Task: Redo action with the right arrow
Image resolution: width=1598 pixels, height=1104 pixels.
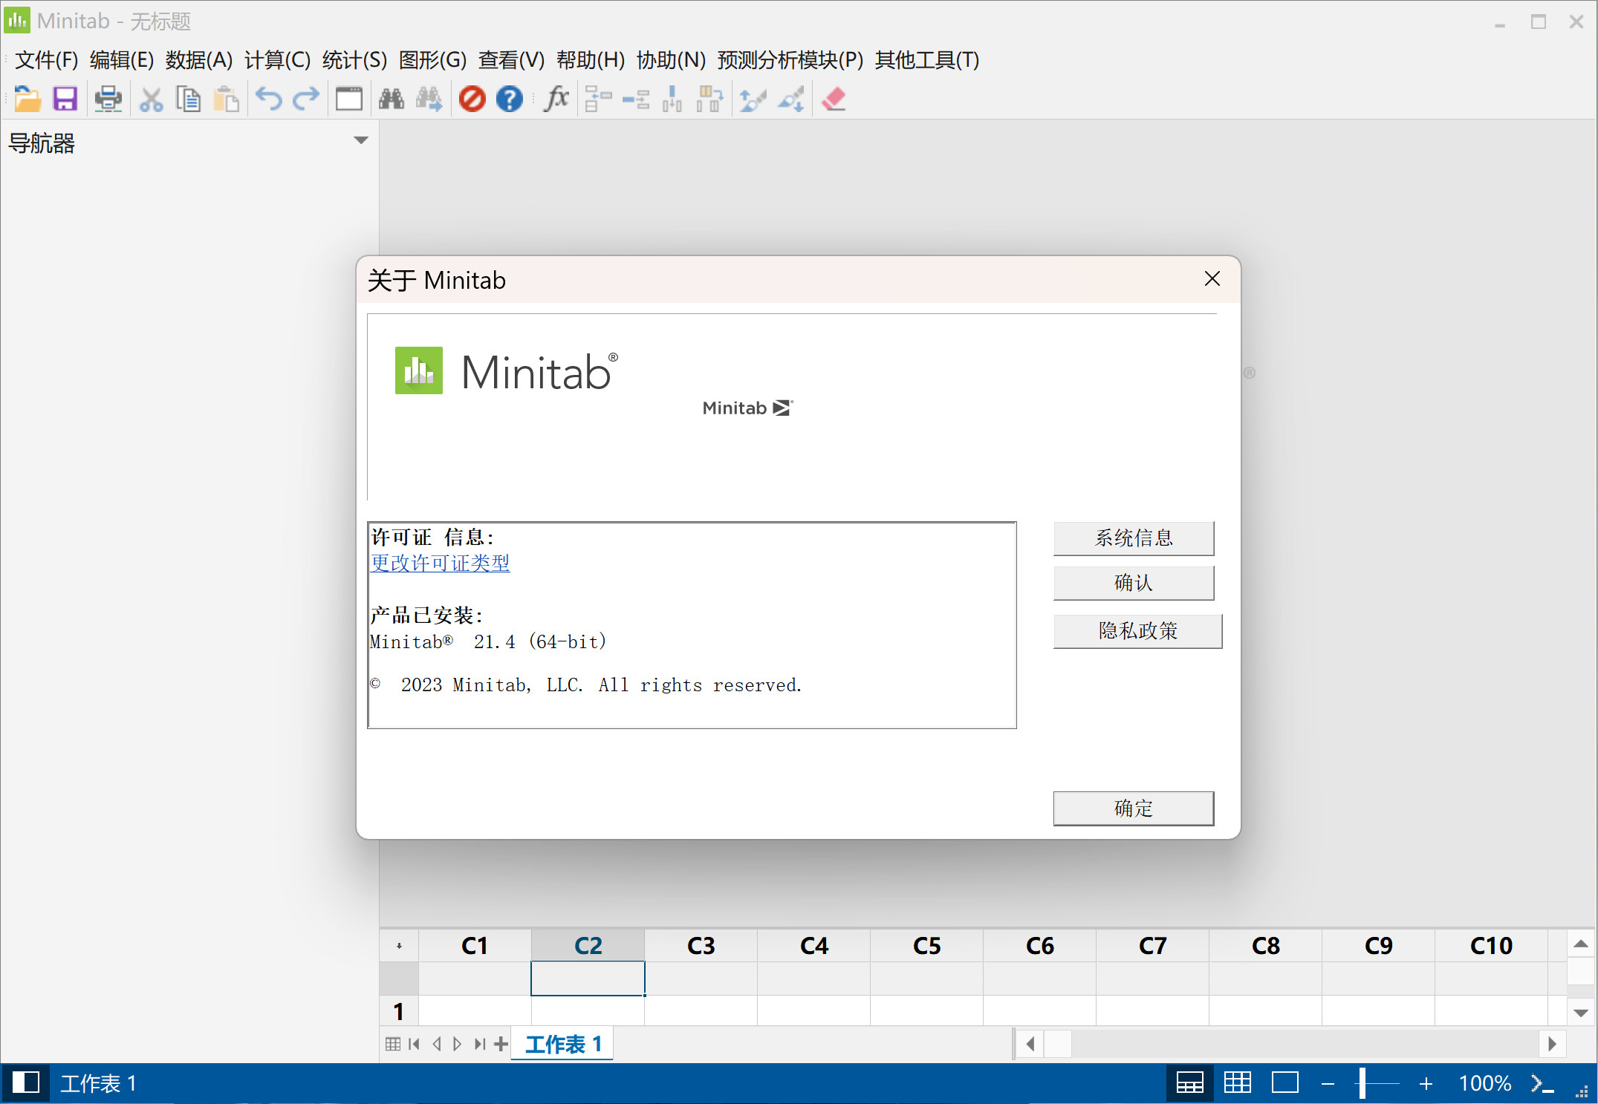Action: [305, 99]
